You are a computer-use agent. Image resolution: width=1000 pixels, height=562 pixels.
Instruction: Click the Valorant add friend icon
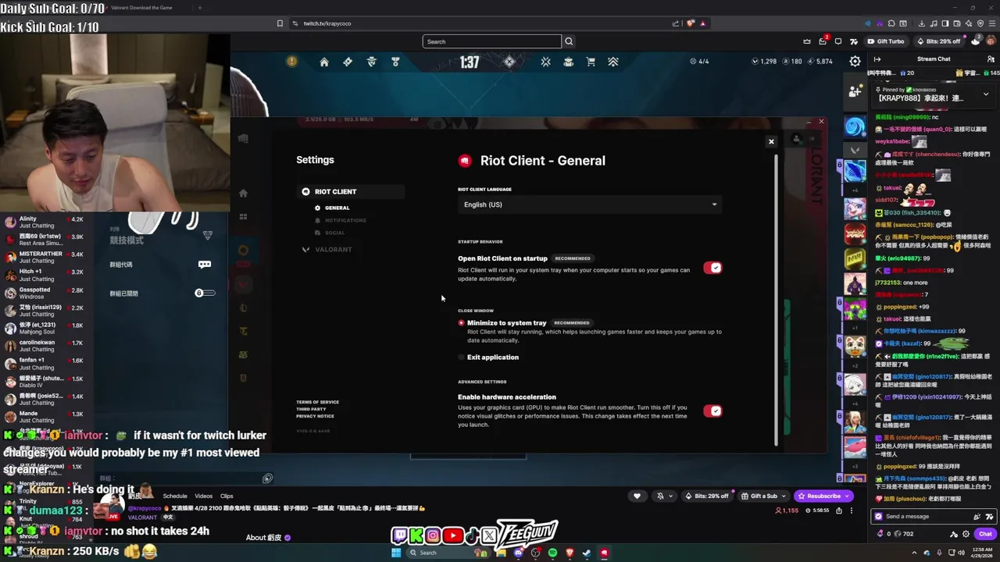coord(855,91)
